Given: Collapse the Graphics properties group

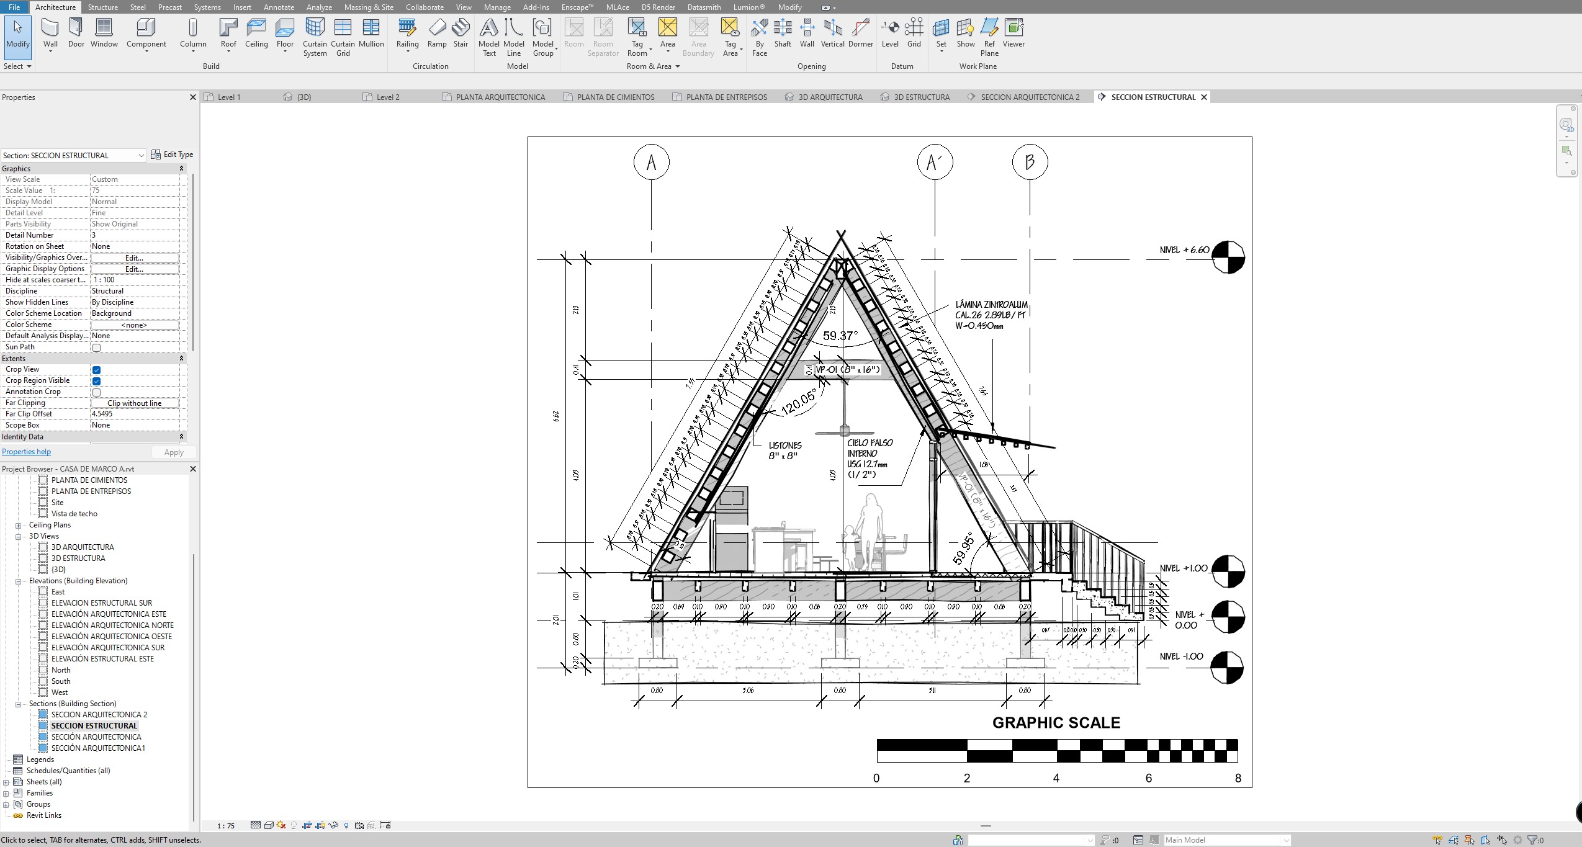Looking at the screenshot, I should [x=181, y=169].
